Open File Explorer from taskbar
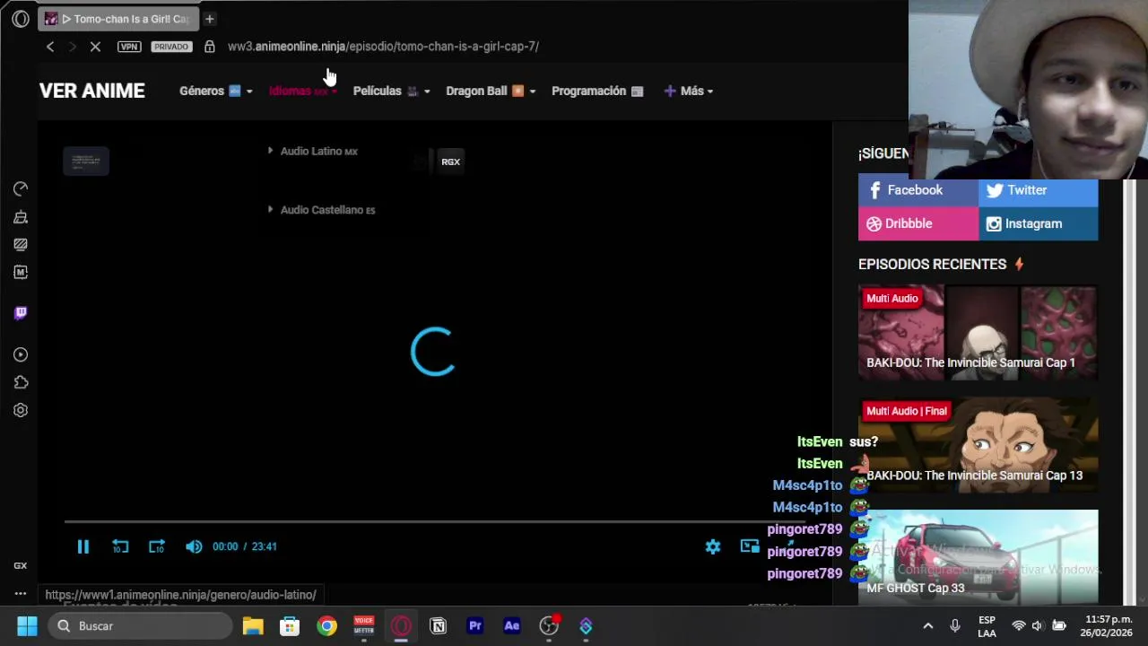Viewport: 1148px width, 646px height. click(x=253, y=626)
